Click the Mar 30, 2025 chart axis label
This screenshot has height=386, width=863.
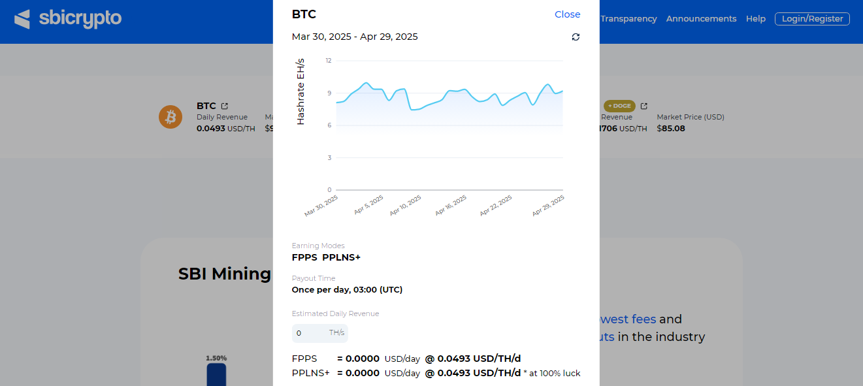321,206
